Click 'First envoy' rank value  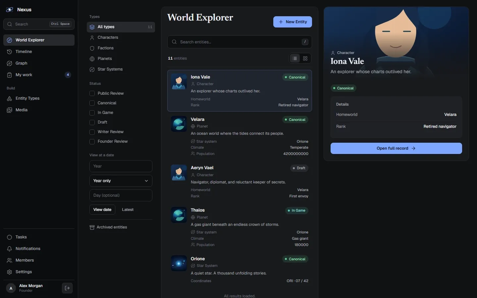(x=299, y=196)
